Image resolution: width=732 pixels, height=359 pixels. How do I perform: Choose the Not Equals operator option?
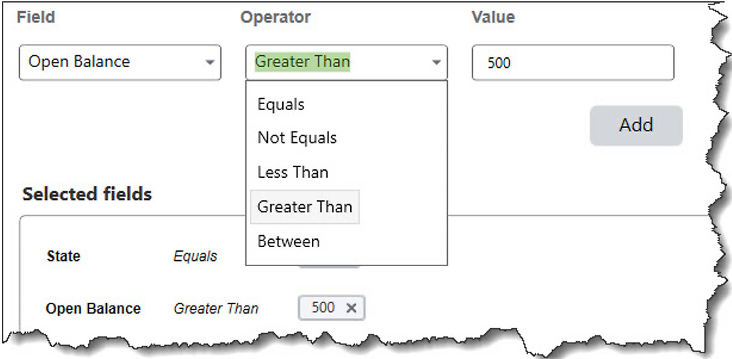tap(297, 138)
